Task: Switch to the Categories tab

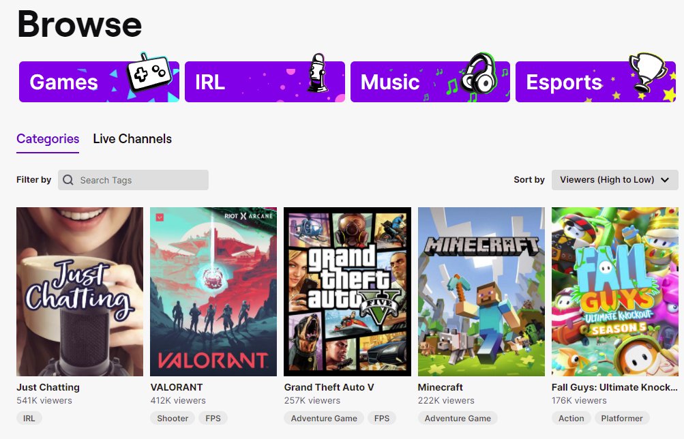Action: point(48,139)
